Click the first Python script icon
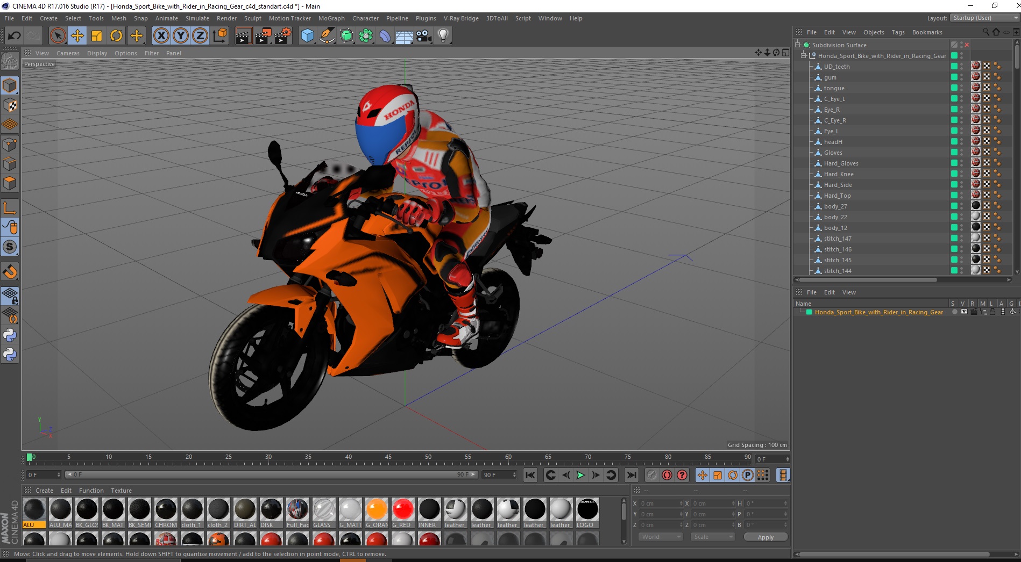The width and height of the screenshot is (1021, 562). [10, 335]
